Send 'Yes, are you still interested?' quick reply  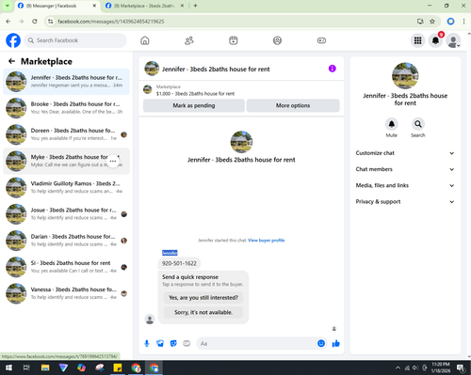[x=203, y=298]
